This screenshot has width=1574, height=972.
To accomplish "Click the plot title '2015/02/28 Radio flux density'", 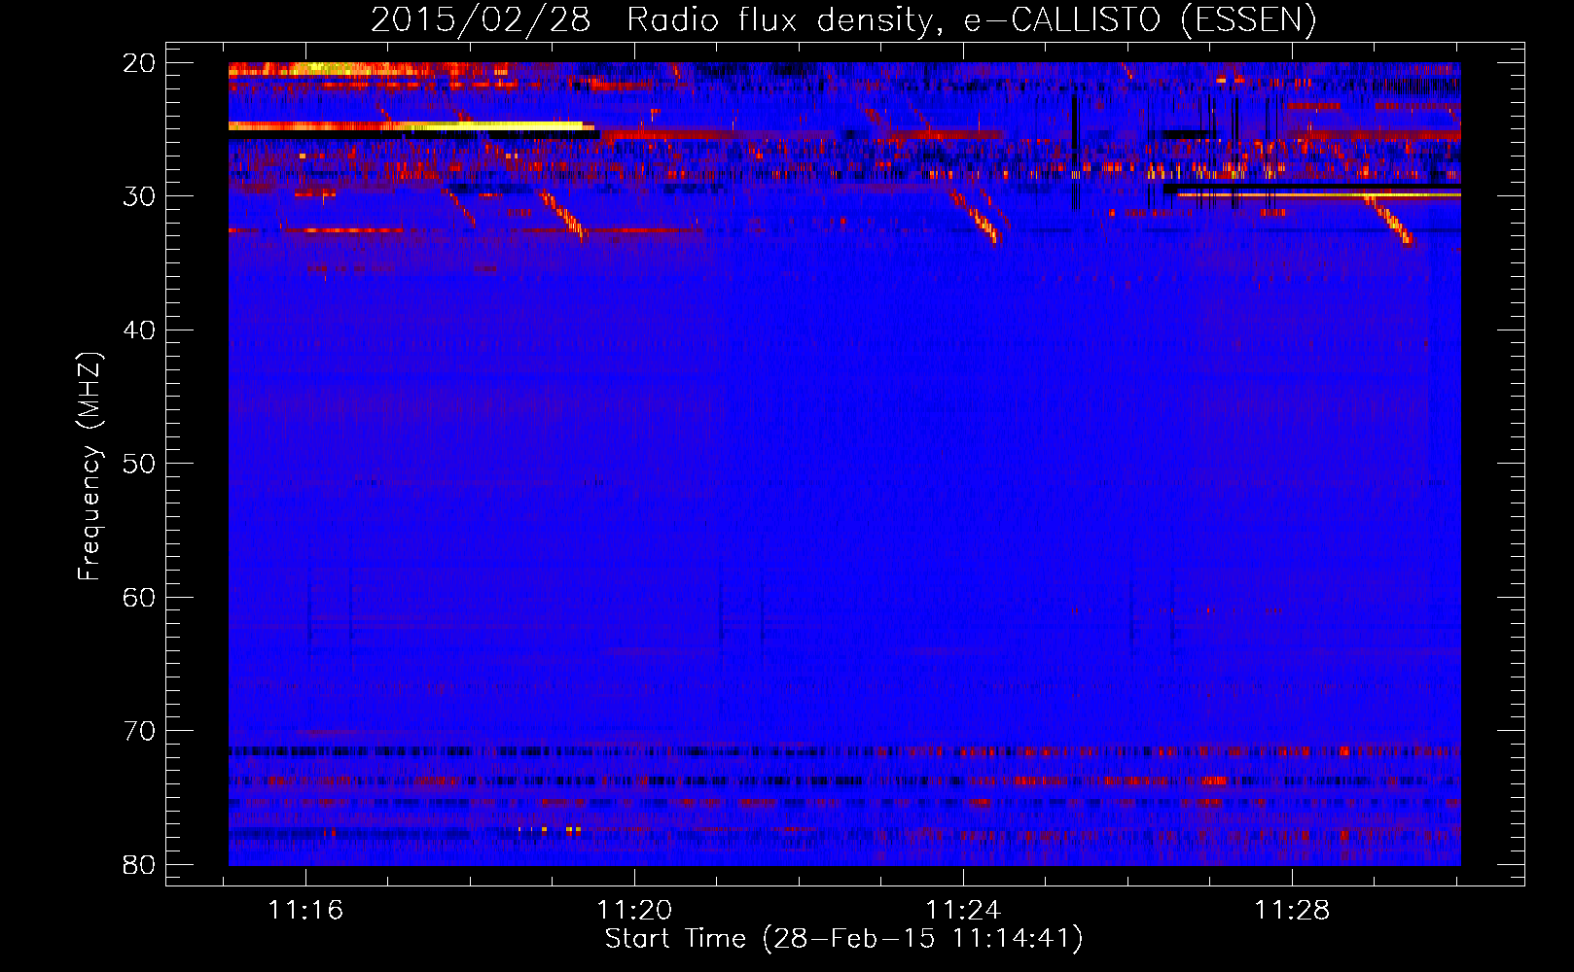I will [843, 19].
